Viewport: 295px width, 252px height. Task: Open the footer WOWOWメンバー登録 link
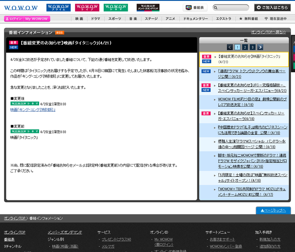[226, 246]
